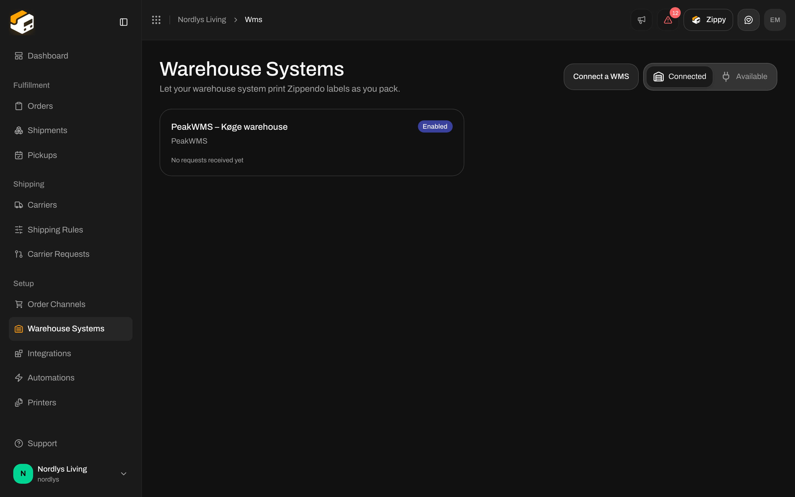
Task: Open the PeakWMS – Køge warehouse card title
Action: (x=229, y=127)
